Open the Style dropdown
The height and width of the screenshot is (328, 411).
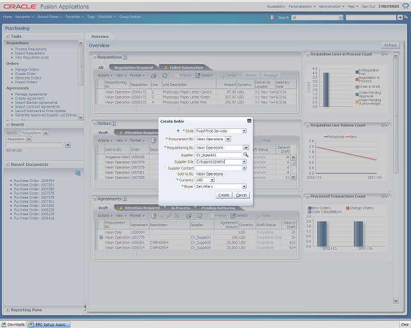[244, 131]
